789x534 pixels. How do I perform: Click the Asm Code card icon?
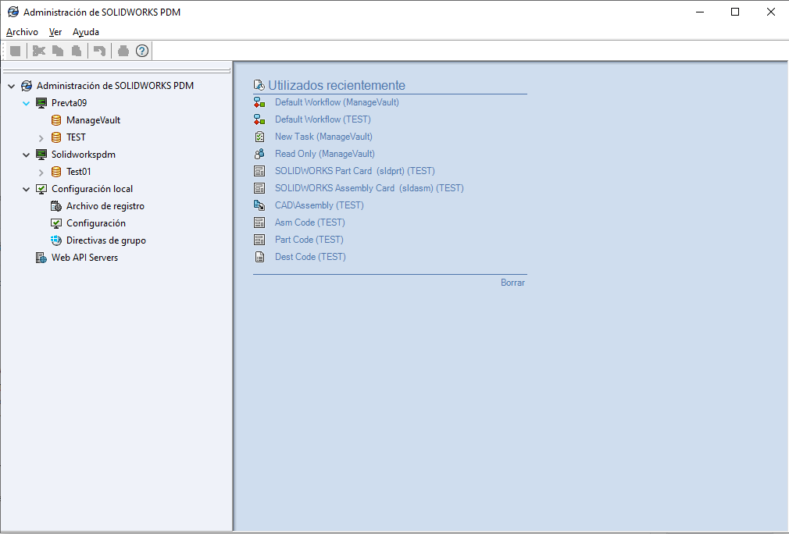click(x=259, y=222)
